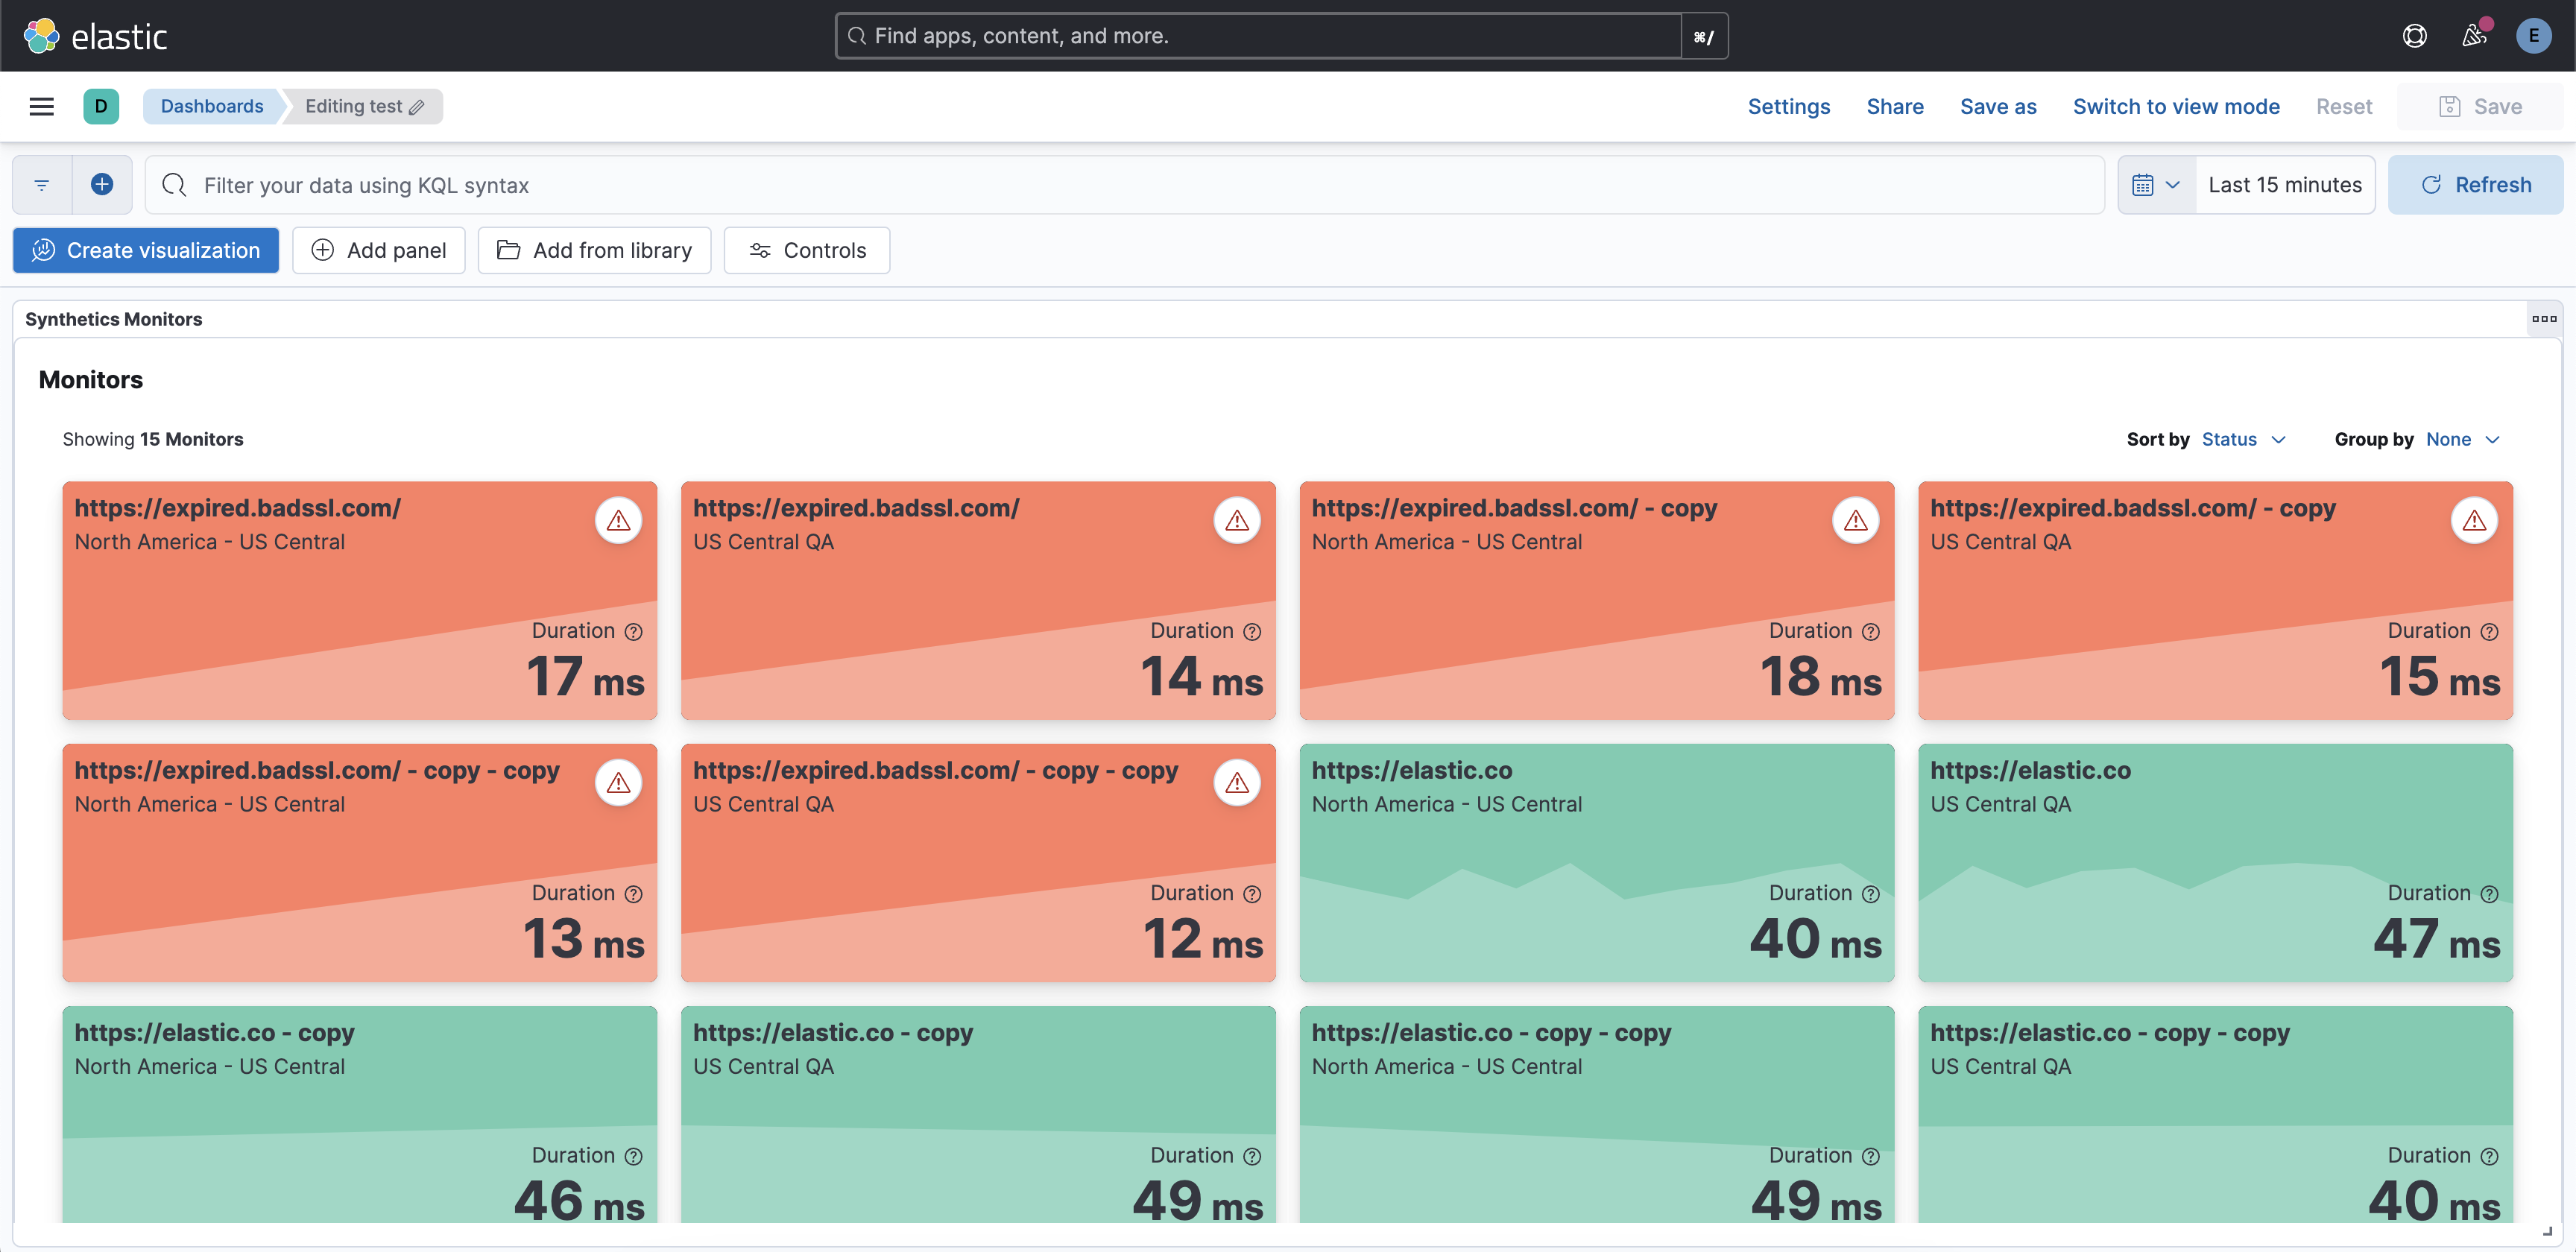Click the Showing 15 Monitors text
This screenshot has width=2576, height=1252.
tap(152, 439)
